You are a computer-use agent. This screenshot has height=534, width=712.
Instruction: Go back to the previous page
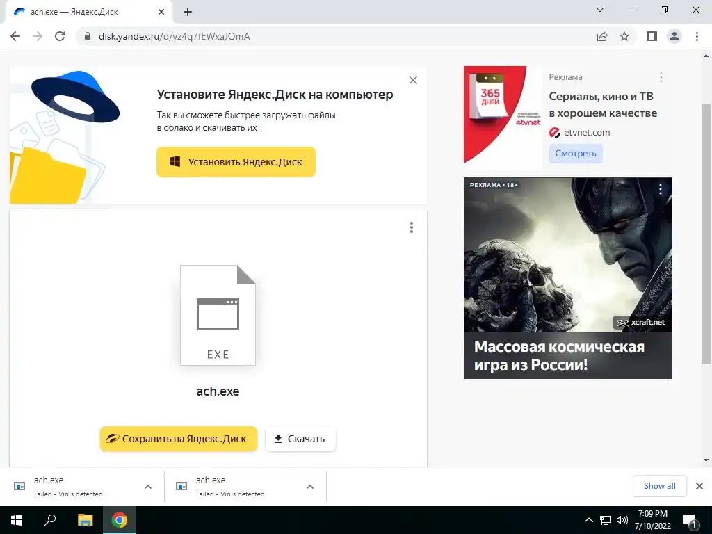(15, 36)
